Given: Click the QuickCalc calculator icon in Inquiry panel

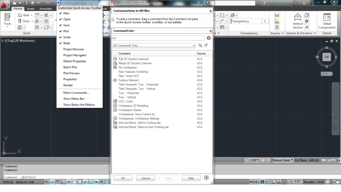Looking at the screenshot, I should point(277,27).
